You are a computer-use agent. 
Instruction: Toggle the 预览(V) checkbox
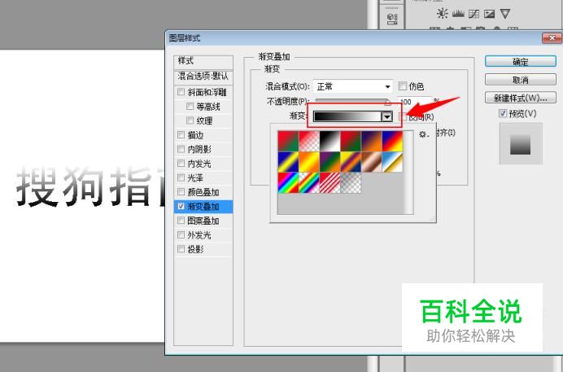(503, 114)
